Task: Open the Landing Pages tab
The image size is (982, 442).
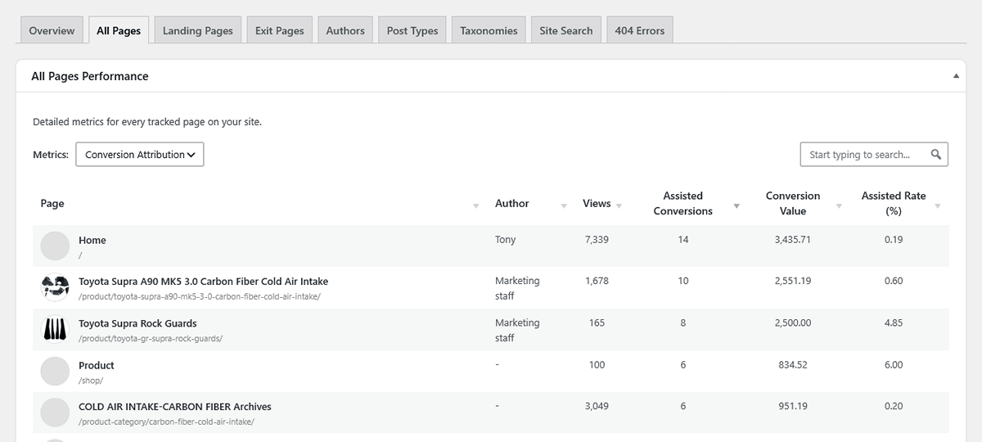Action: pyautogui.click(x=198, y=30)
